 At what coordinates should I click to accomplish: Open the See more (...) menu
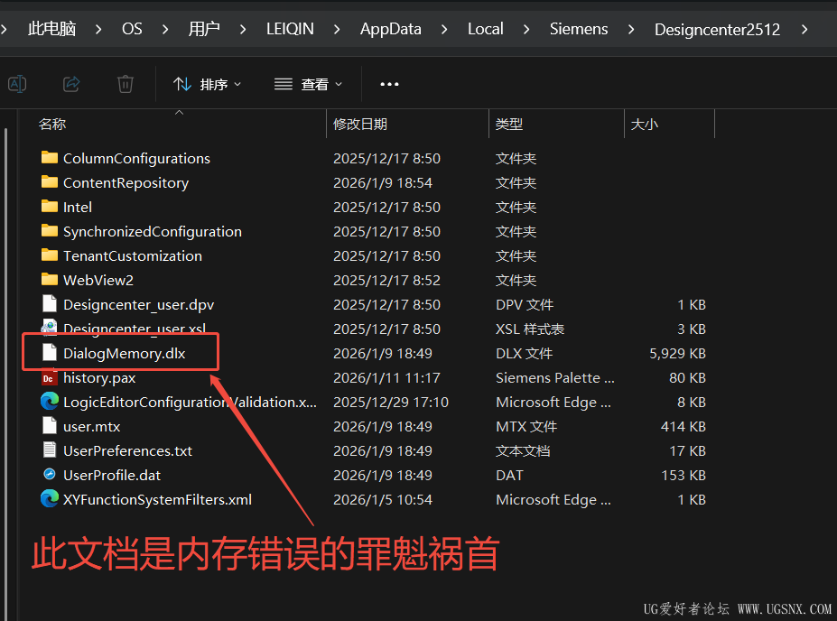coord(388,84)
